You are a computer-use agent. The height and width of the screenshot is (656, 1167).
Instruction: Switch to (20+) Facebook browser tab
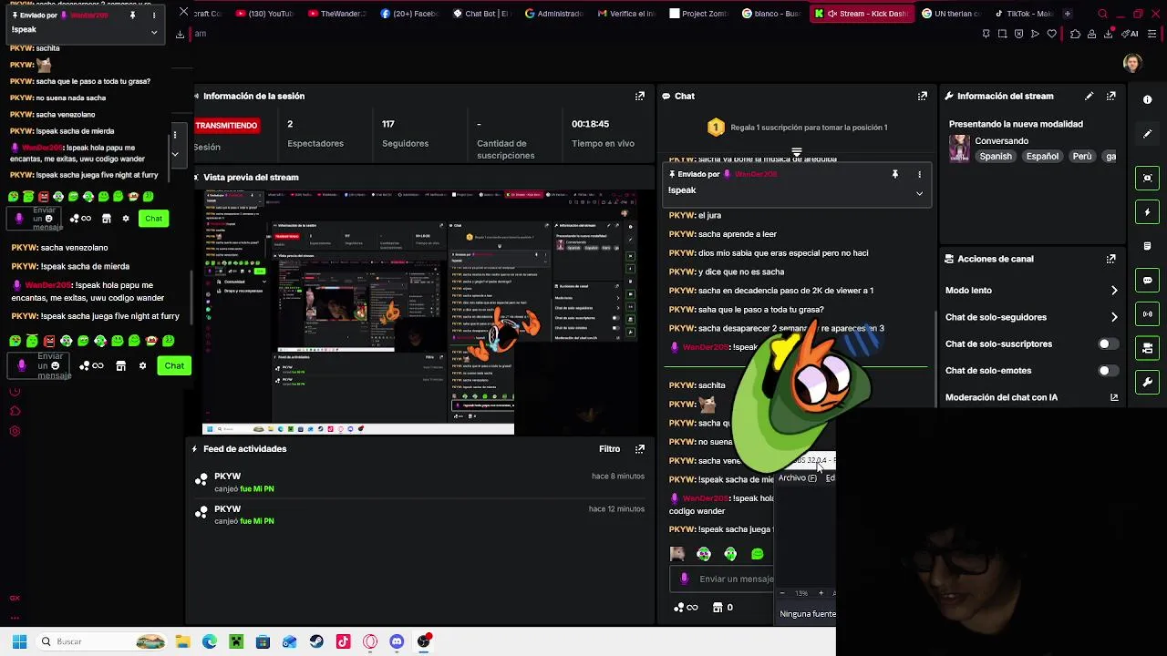409,14
